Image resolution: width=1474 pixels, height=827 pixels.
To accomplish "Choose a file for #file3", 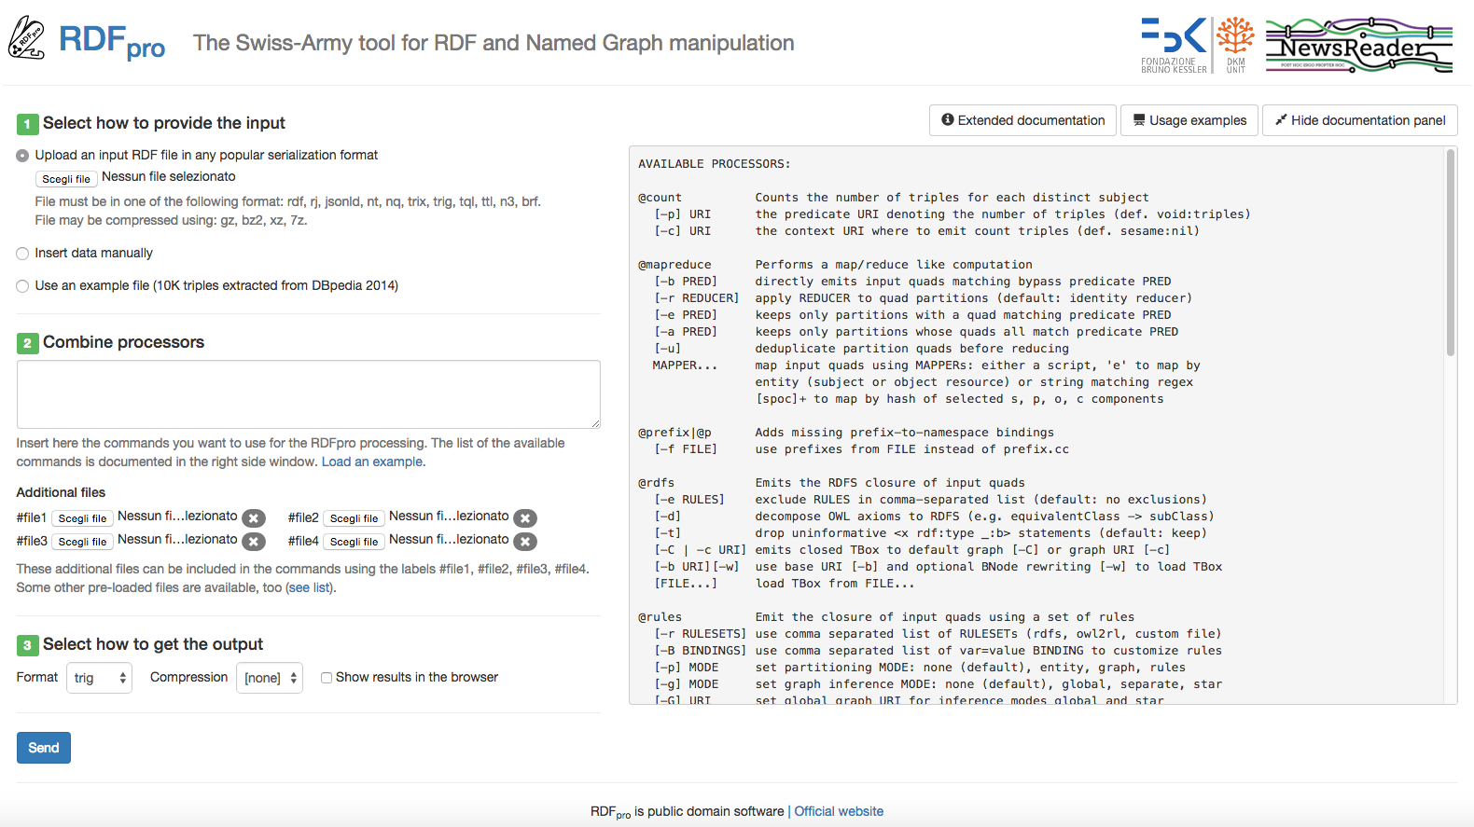I will (82, 542).
